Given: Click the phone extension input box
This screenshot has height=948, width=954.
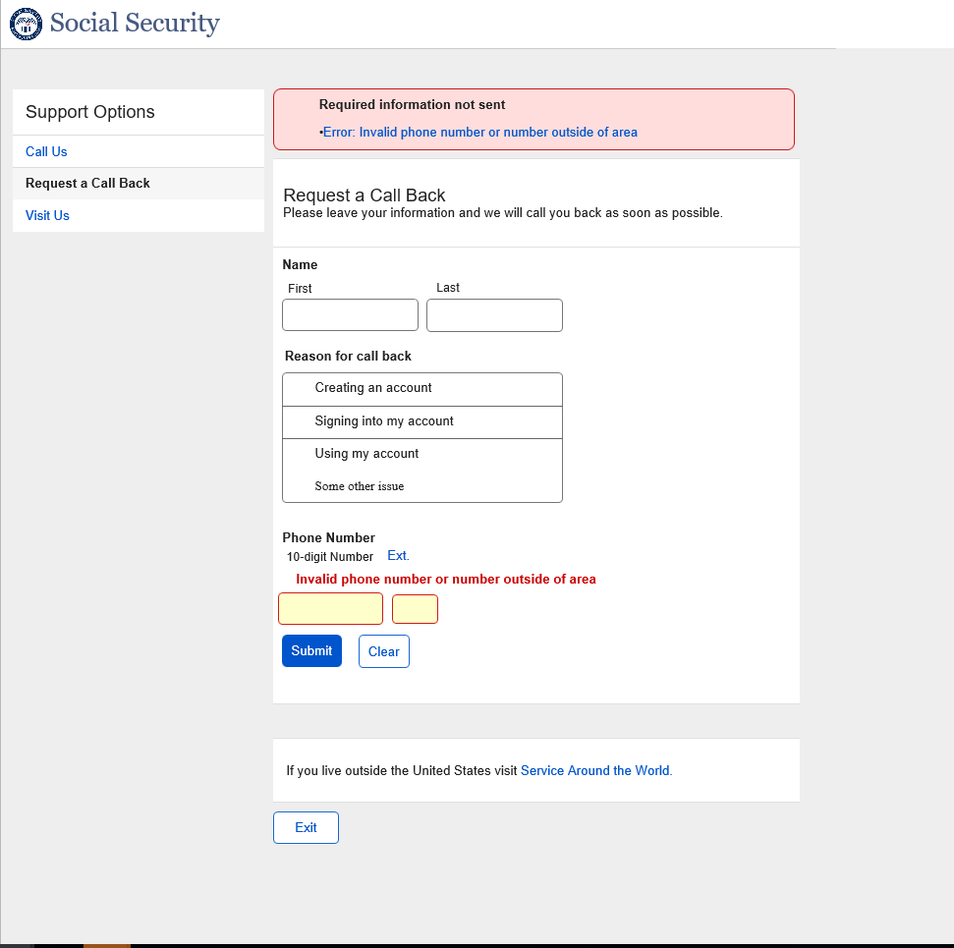Looking at the screenshot, I should [415, 609].
